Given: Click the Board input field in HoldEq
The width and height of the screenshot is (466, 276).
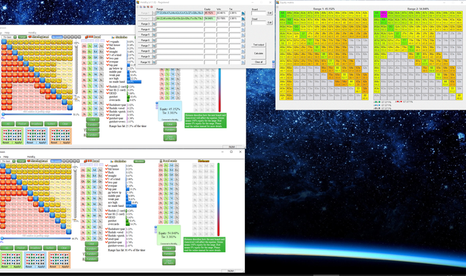Looking at the screenshot, I should [x=258, y=13].
